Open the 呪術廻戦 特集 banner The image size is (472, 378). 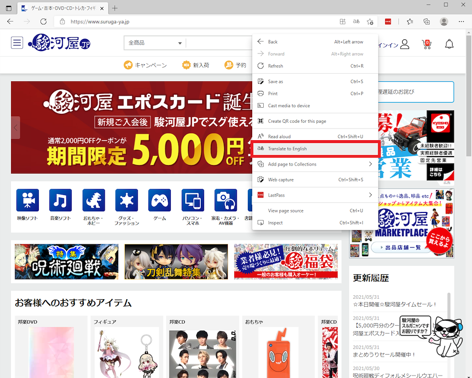[66, 262]
